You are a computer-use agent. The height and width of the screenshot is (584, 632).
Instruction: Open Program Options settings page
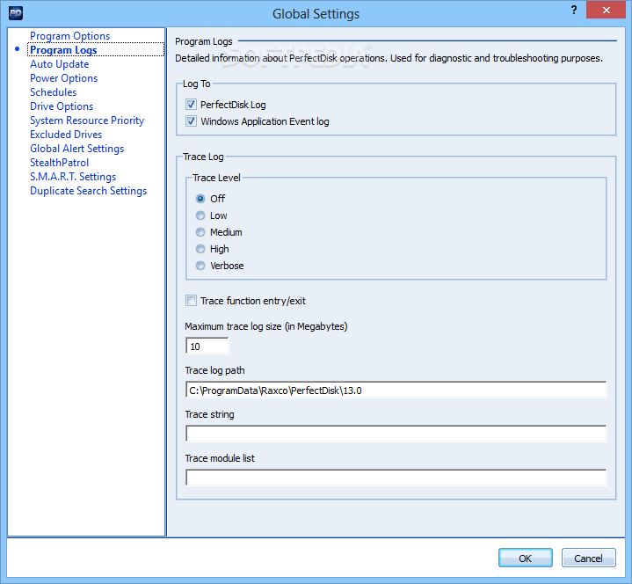(69, 36)
